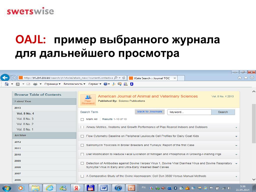Click the keyword search input field
This screenshot has width=256, height=192.
(x=189, y=112)
